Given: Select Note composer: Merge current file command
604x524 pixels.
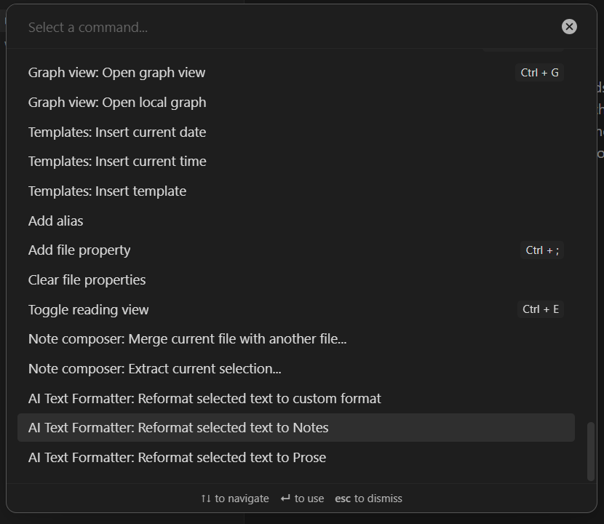Looking at the screenshot, I should (296, 339).
